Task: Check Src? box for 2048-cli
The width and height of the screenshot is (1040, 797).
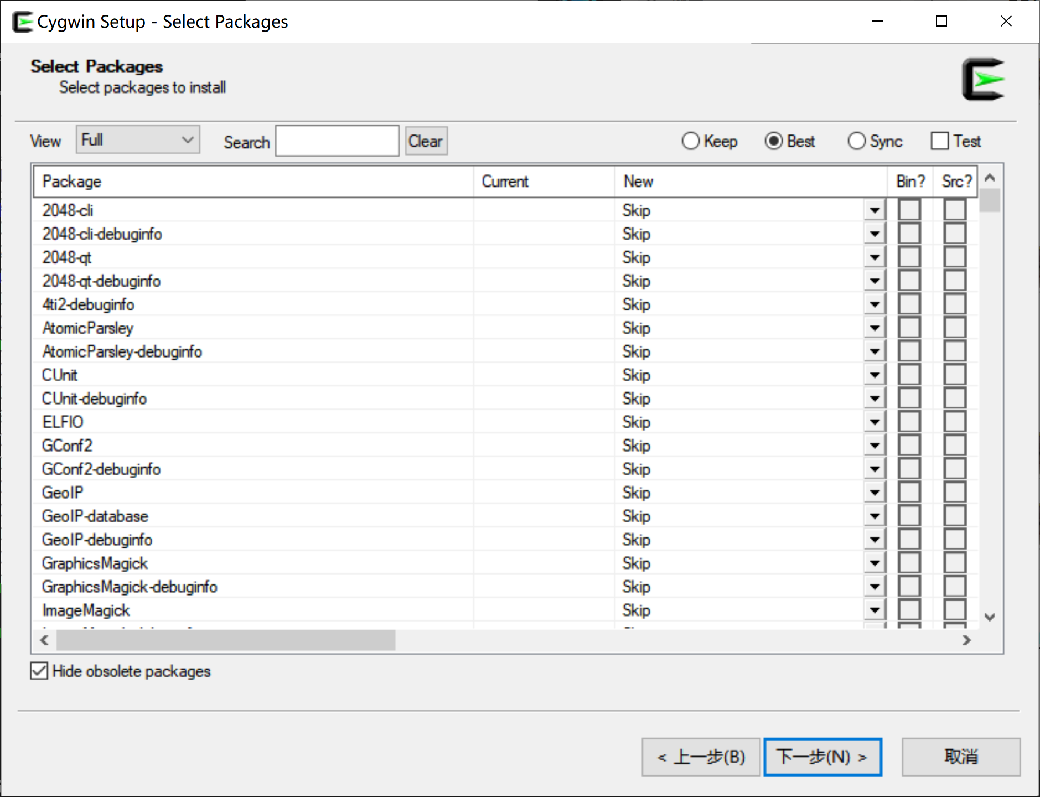Action: (955, 210)
